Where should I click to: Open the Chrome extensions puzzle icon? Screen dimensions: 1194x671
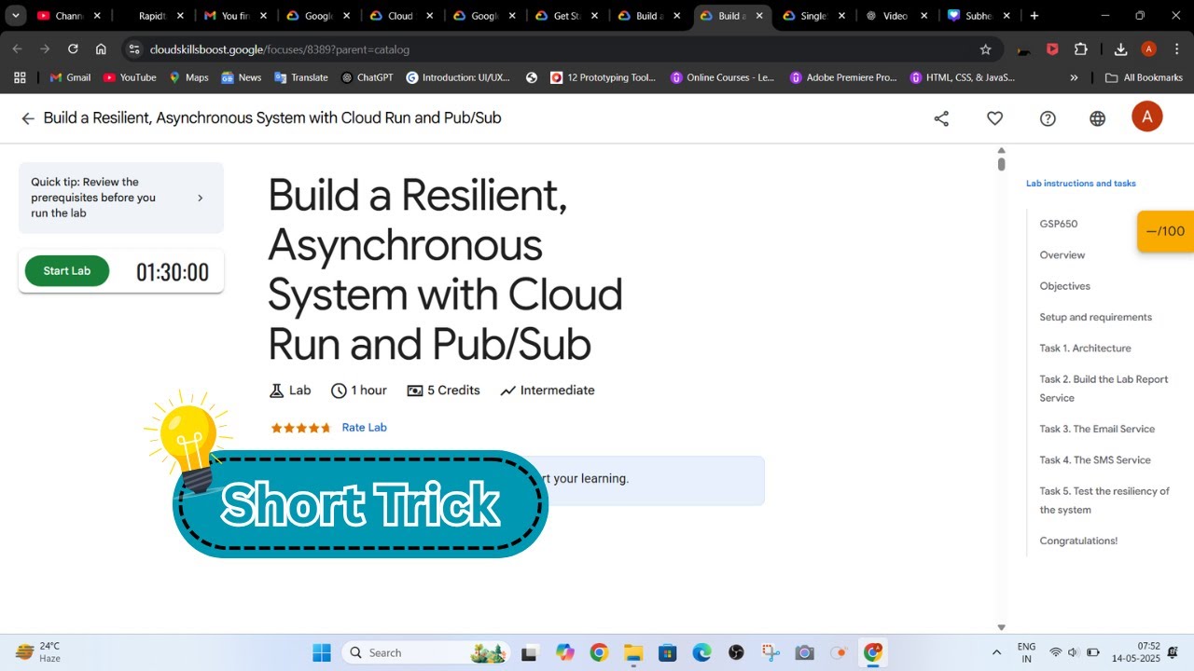tap(1081, 49)
